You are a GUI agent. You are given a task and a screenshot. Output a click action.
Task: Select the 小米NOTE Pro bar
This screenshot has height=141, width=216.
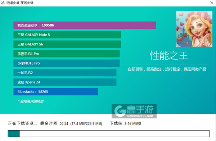pyautogui.click(x=67, y=63)
